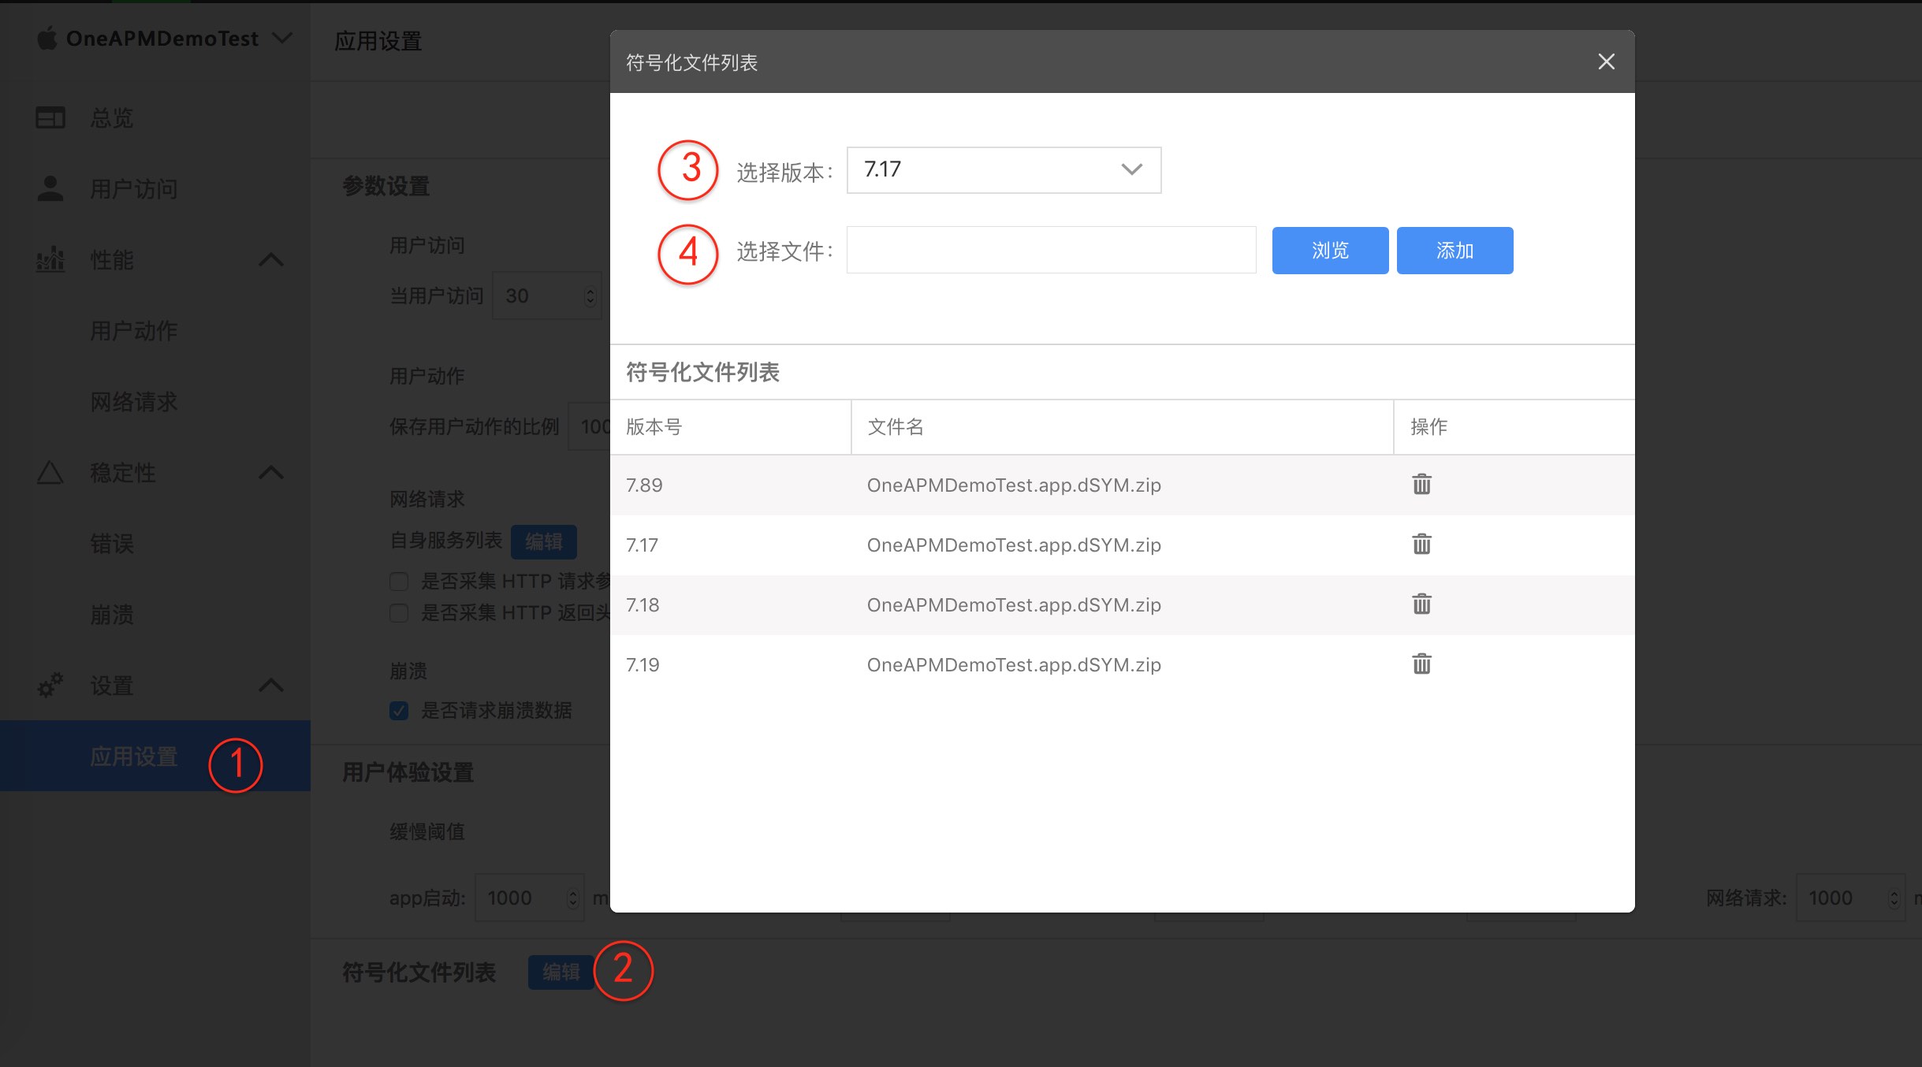The height and width of the screenshot is (1067, 1922).
Task: Click the app启动 threshold field showing 1000
Action: [529, 898]
